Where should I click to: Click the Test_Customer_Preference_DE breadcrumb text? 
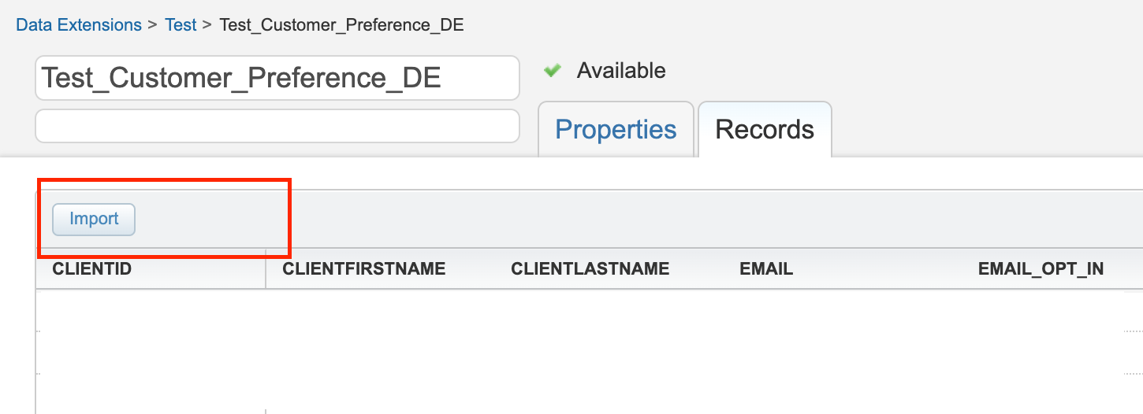point(341,25)
